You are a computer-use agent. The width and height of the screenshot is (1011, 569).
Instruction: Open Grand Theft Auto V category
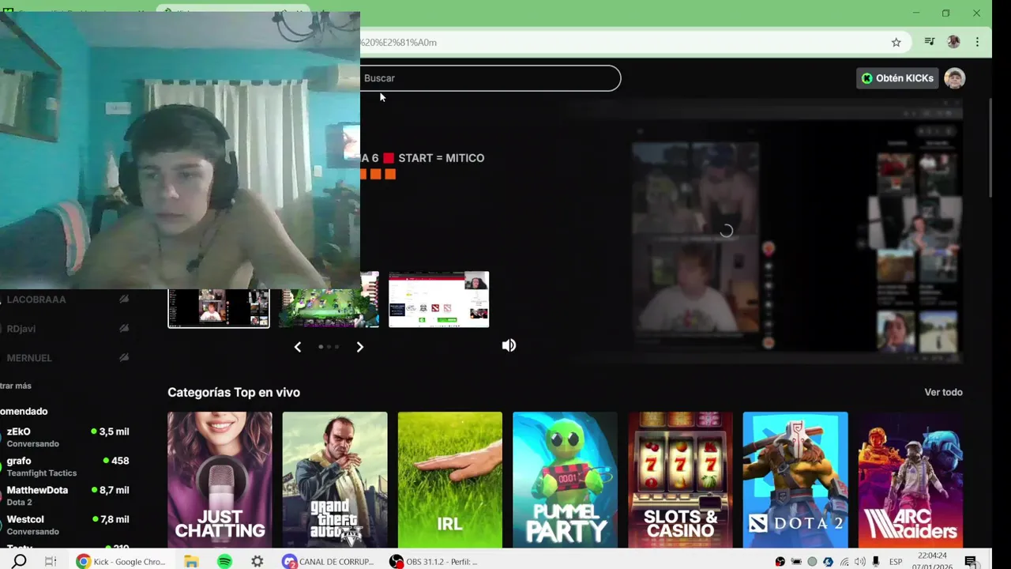pos(335,480)
